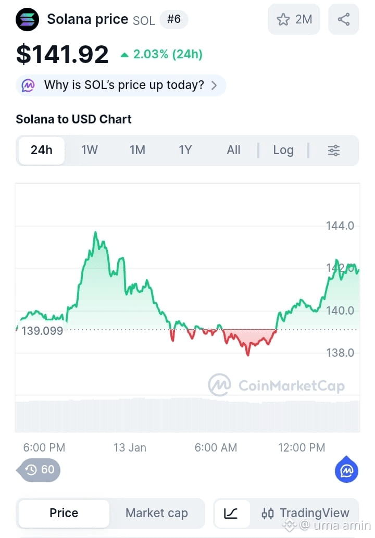This screenshot has height=538, width=375.
Task: Select the 24h time range tab
Action: coord(42,151)
